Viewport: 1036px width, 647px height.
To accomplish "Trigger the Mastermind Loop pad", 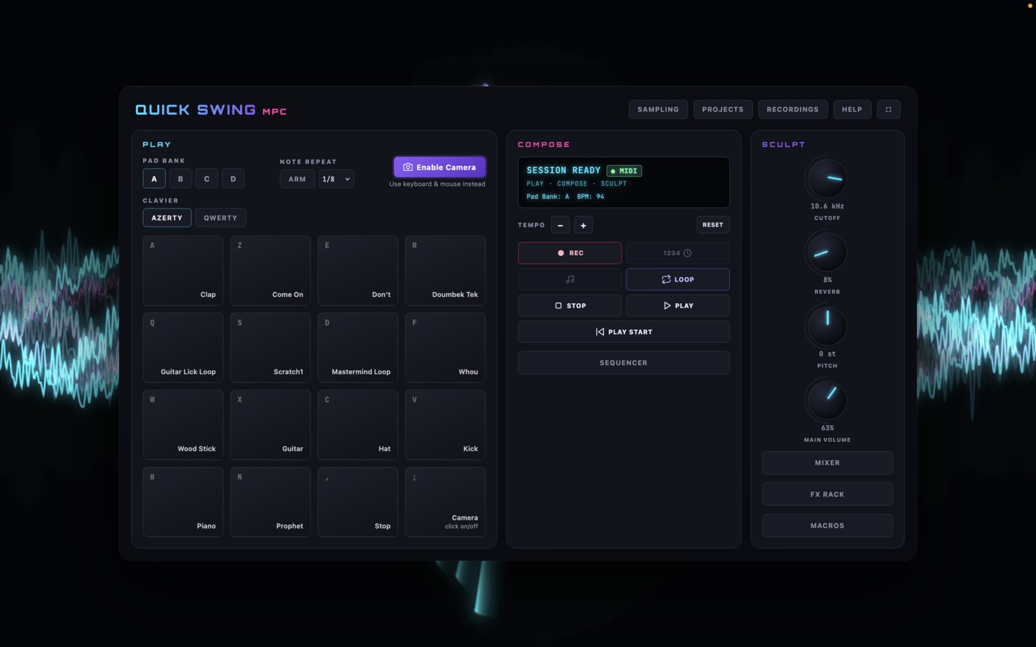I will [x=358, y=347].
